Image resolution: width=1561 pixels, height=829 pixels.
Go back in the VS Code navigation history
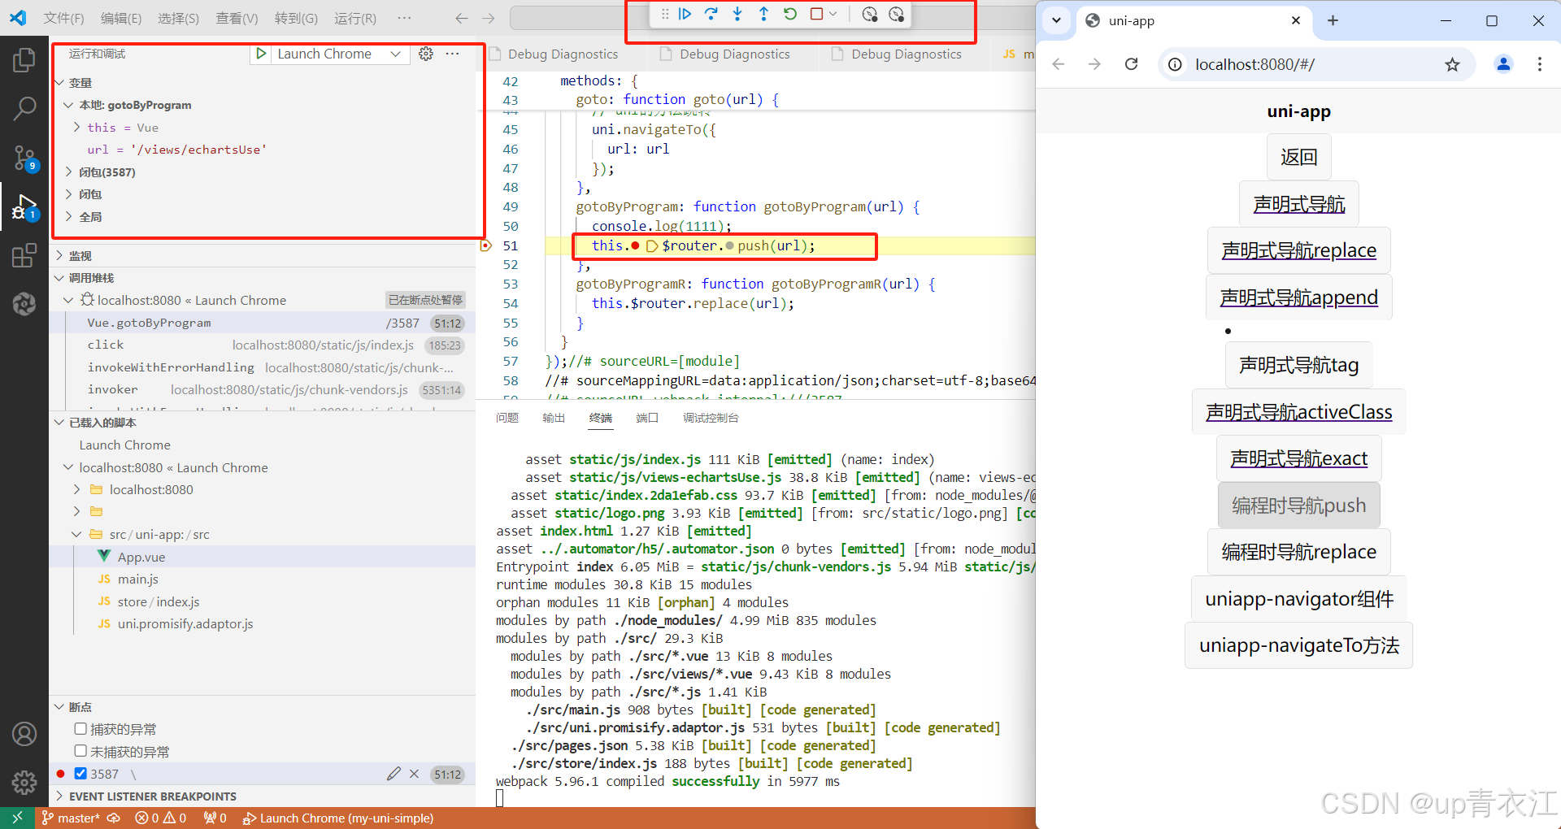pos(462,18)
